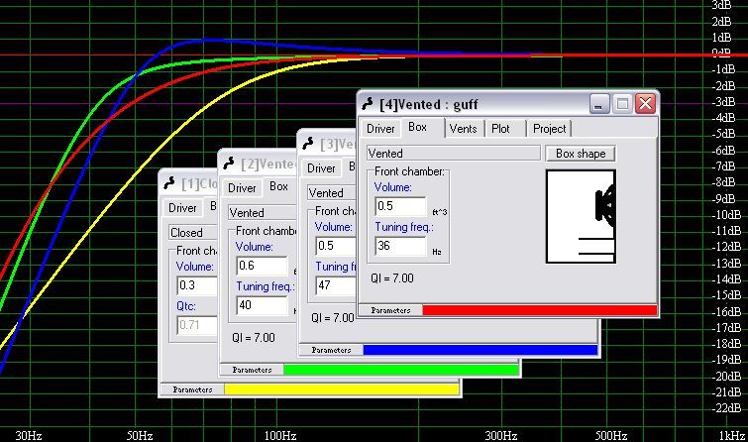Click the Tuning freq. field showing 40

click(x=262, y=305)
